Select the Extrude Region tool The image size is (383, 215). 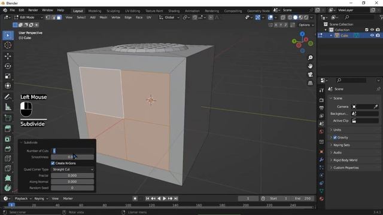[8, 129]
